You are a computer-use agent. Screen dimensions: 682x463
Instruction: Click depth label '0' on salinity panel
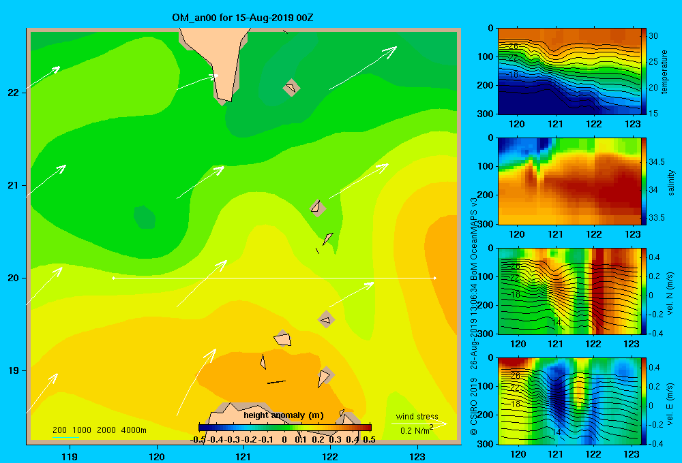[x=490, y=138]
